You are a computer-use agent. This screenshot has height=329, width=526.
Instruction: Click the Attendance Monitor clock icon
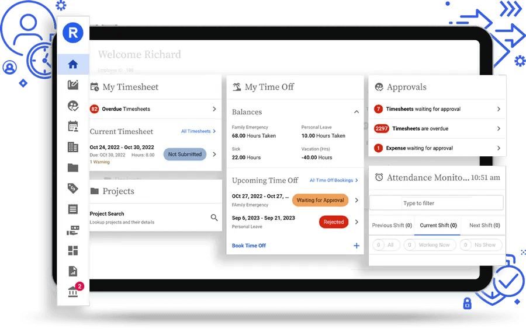379,177
